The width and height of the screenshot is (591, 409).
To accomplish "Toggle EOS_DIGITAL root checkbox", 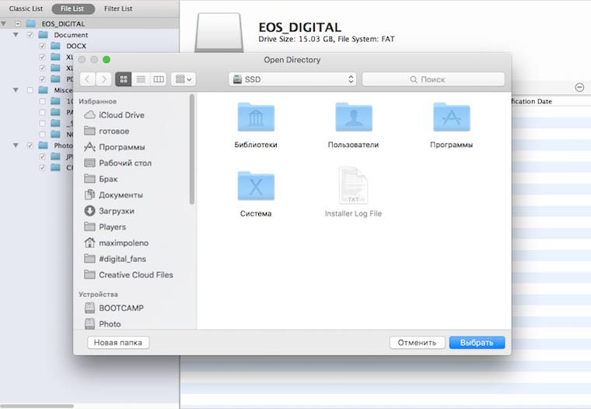I will coord(18,24).
